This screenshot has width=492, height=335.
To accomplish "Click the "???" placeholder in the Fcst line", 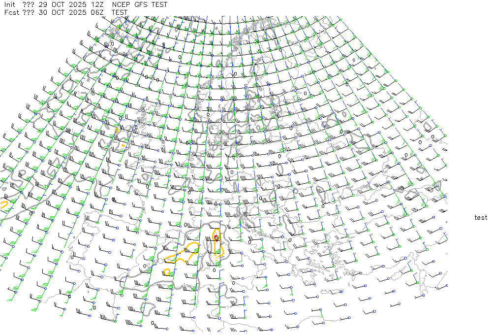I will 29,12.
